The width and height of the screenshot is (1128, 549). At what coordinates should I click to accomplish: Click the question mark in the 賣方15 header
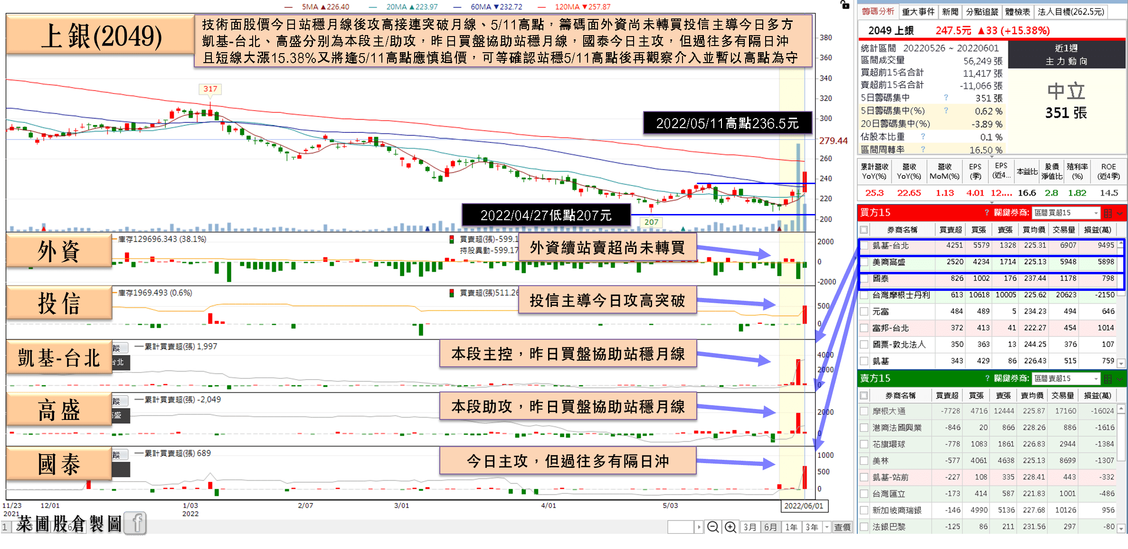pyautogui.click(x=986, y=378)
